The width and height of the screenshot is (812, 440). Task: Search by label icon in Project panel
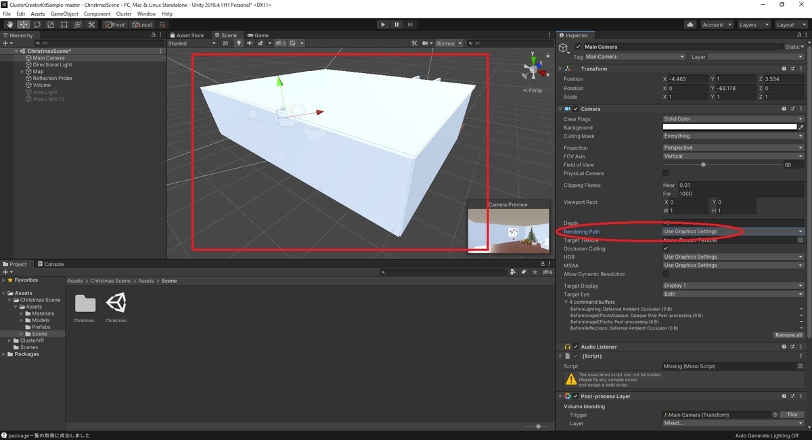coord(523,272)
